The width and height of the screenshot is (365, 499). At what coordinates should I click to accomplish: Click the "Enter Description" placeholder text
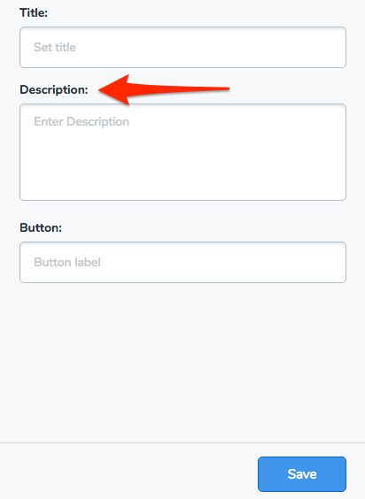tap(82, 122)
